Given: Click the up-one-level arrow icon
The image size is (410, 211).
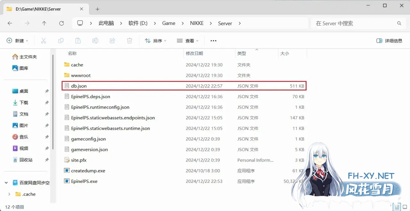Looking at the screenshot, I should tap(44, 23).
